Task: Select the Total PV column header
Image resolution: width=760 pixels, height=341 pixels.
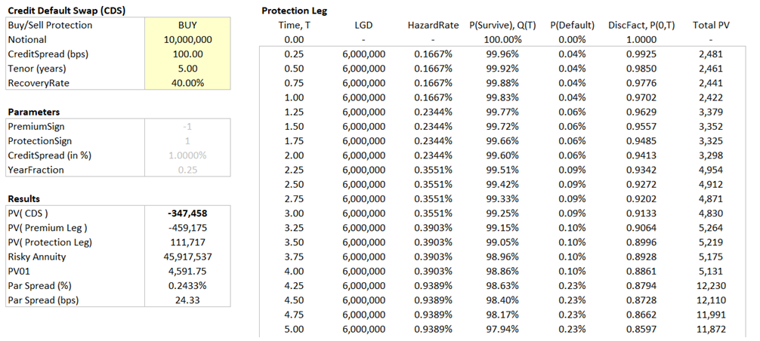Action: coord(711,25)
